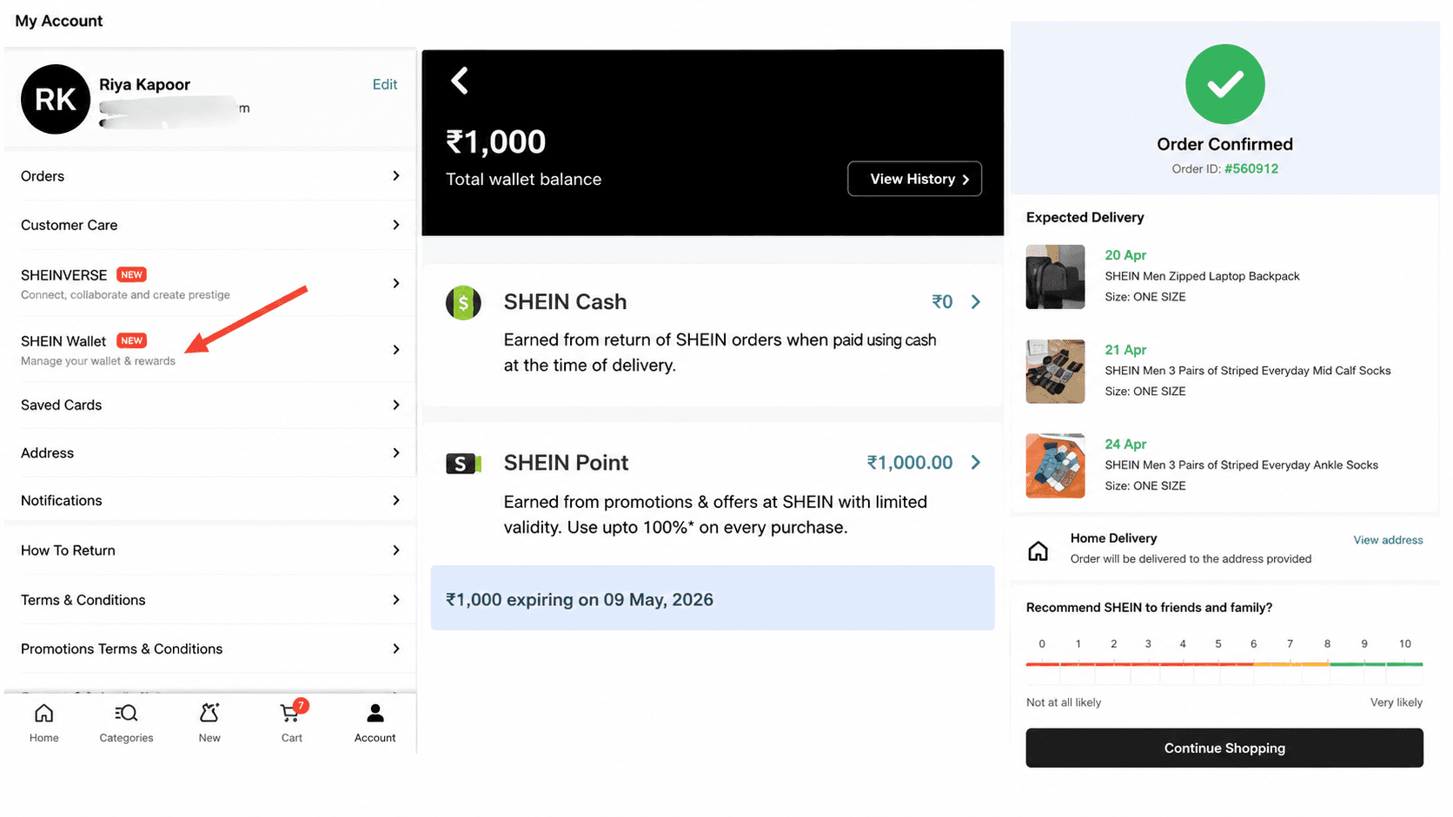Click SHEIN Men Zipped Laptop Backpack text
This screenshot has width=1453, height=817.
click(x=1202, y=276)
